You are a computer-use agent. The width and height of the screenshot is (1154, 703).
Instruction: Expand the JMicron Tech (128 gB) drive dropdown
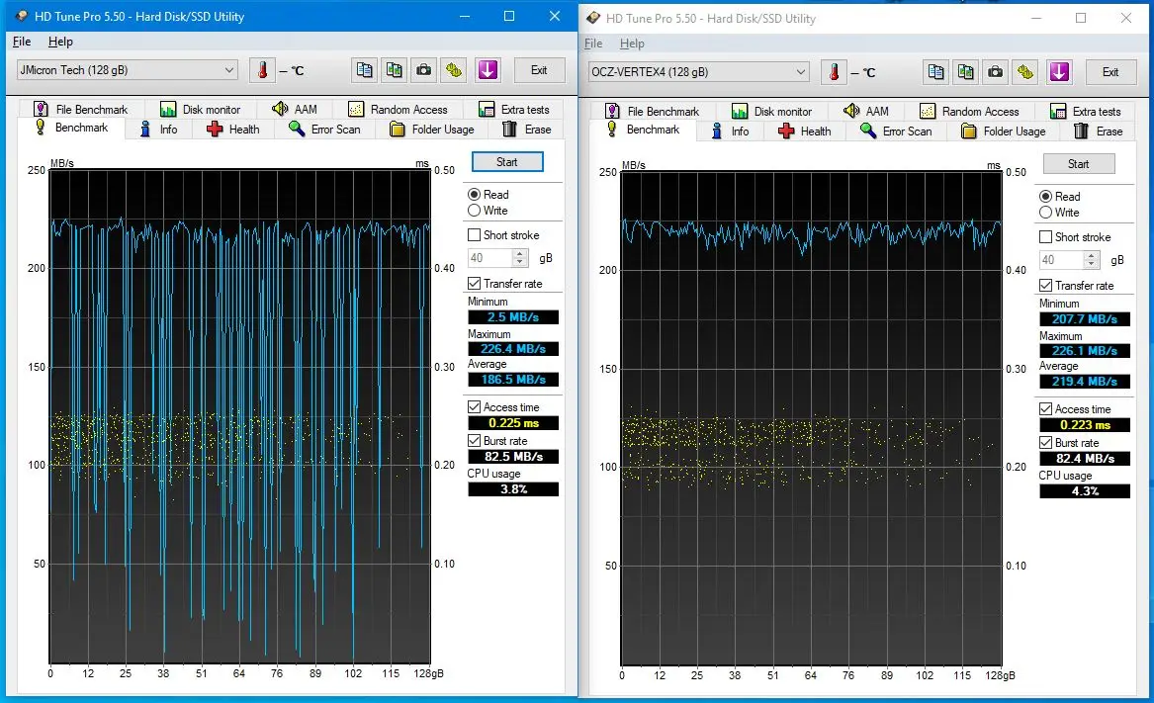(229, 70)
